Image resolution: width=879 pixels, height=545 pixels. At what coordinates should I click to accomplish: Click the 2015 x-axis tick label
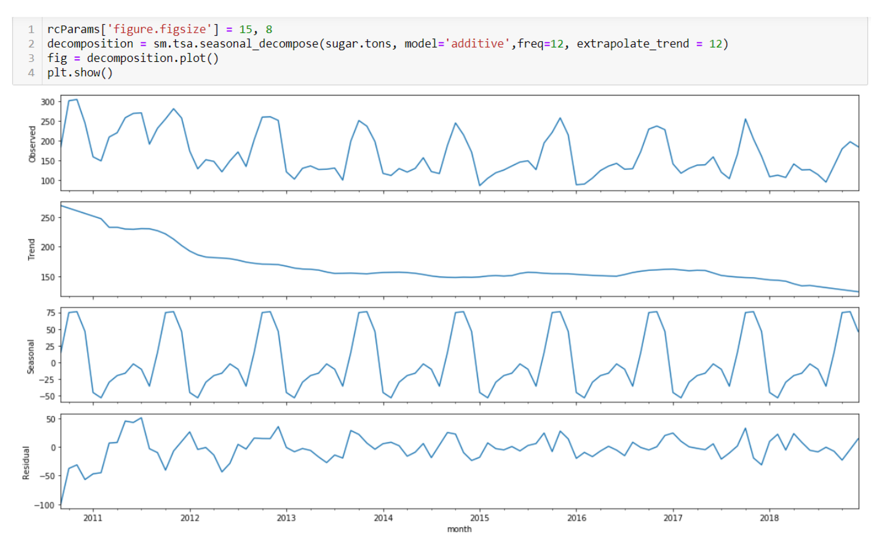pos(479,518)
